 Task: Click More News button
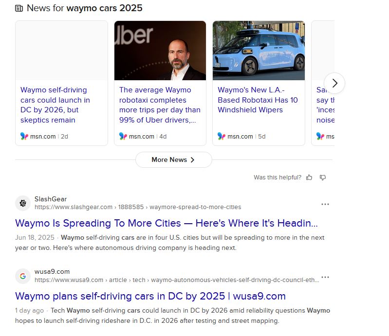pos(174,160)
